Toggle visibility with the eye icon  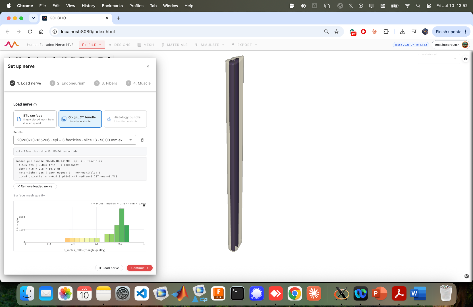click(466, 59)
